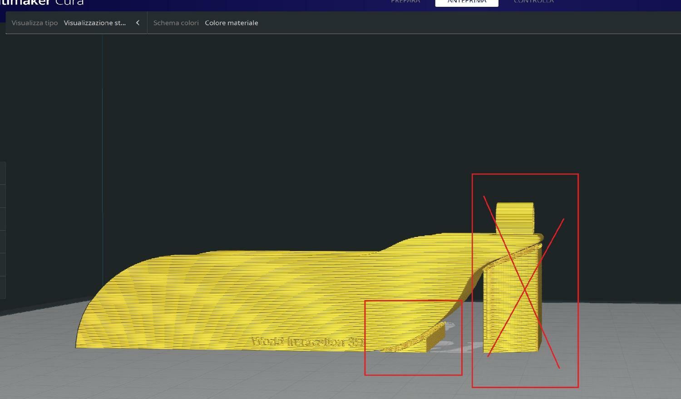Click the small cylinder on top of the tower
The image size is (681, 399).
point(515,217)
